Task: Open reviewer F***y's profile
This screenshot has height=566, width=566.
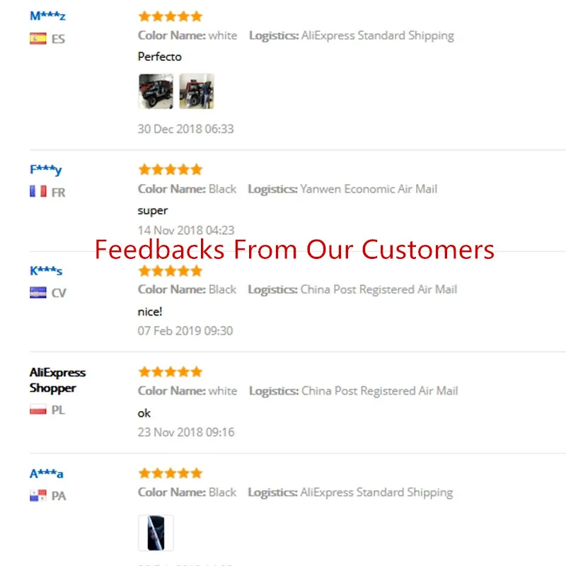Action: click(x=46, y=169)
